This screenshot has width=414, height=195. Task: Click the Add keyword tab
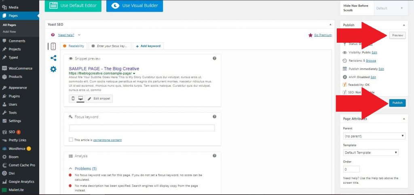coord(148,46)
